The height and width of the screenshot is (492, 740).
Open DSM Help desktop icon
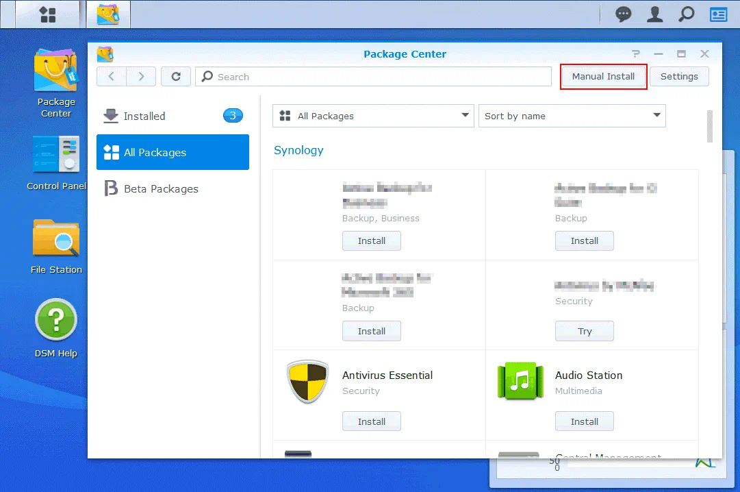click(x=56, y=329)
